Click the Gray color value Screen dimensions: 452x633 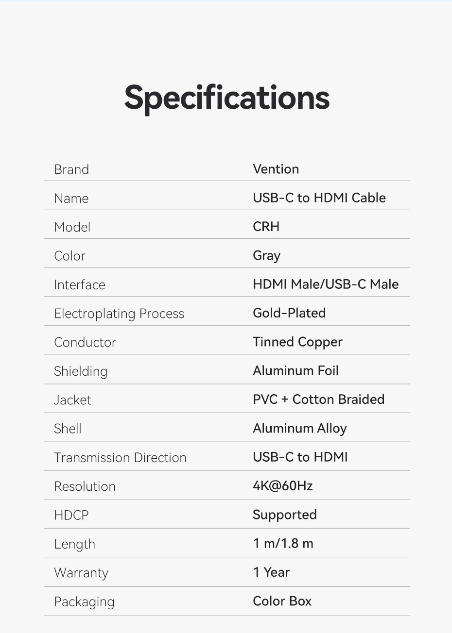point(266,256)
